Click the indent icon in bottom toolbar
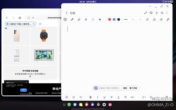The image size is (176, 110). 151,97
